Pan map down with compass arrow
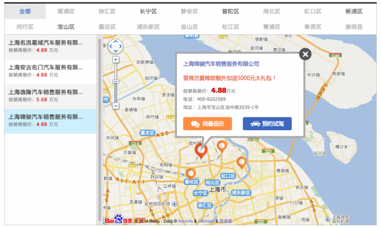The height and width of the screenshot is (228, 381). point(115,51)
